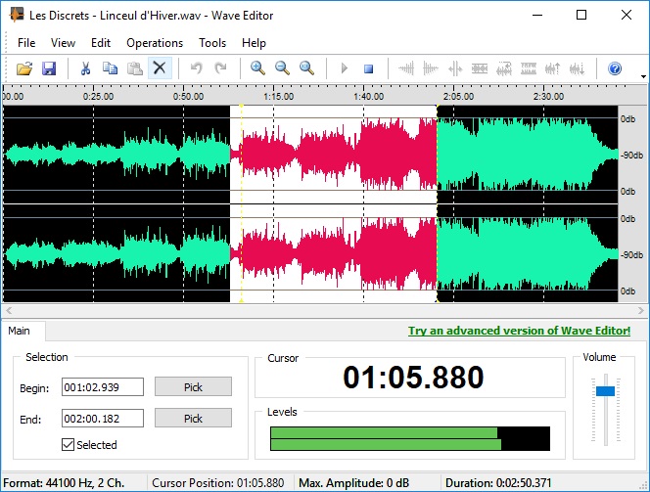Screen dimensions: 650x492
Task: Click the green levels meter
Action: point(410,438)
